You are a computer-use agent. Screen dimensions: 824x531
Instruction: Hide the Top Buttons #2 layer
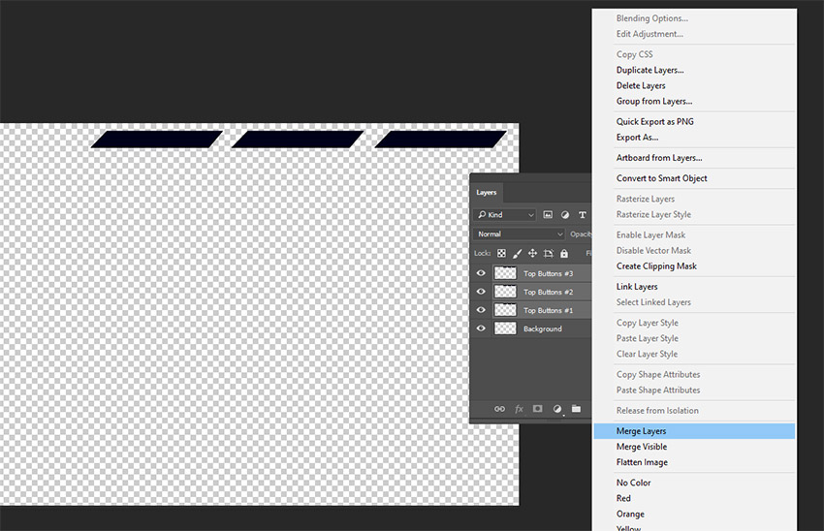pos(480,292)
